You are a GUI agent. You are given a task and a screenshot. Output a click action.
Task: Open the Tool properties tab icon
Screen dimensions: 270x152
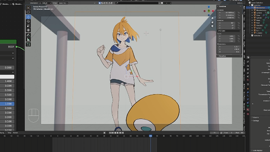point(248,62)
